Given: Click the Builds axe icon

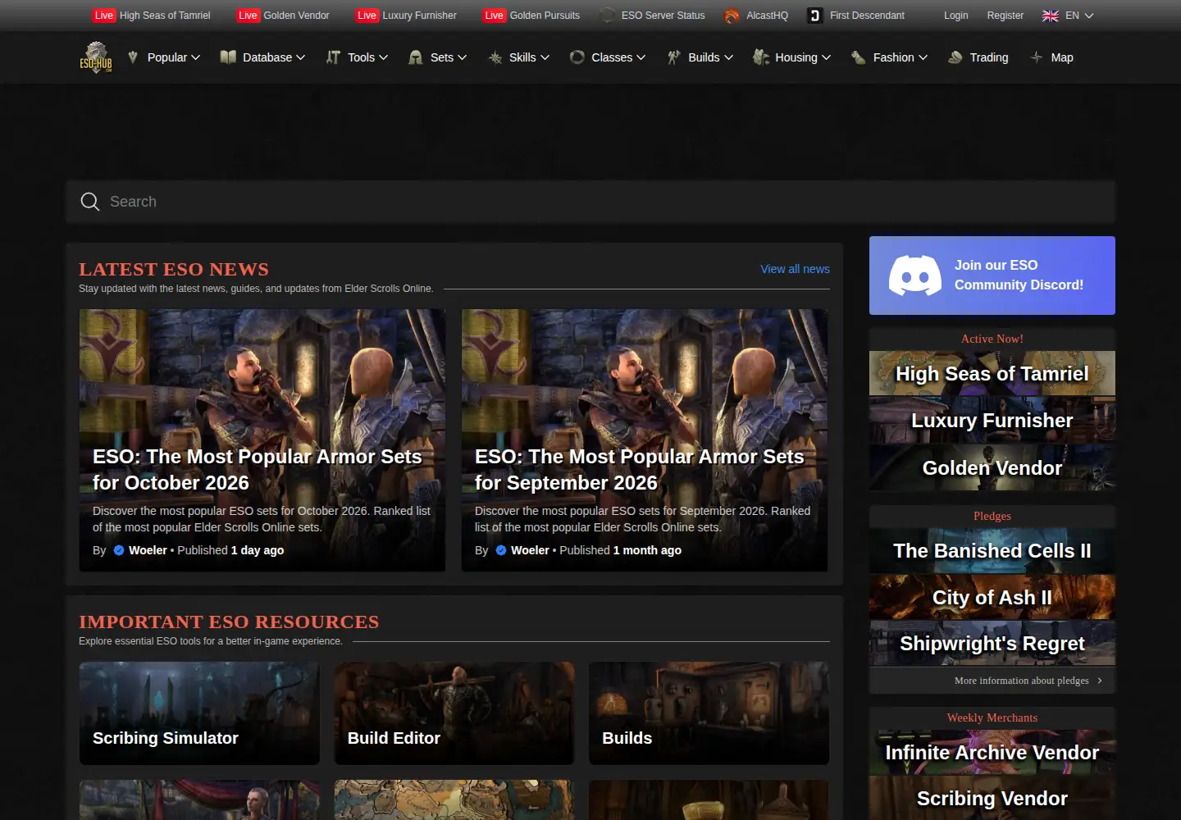Looking at the screenshot, I should click(674, 57).
